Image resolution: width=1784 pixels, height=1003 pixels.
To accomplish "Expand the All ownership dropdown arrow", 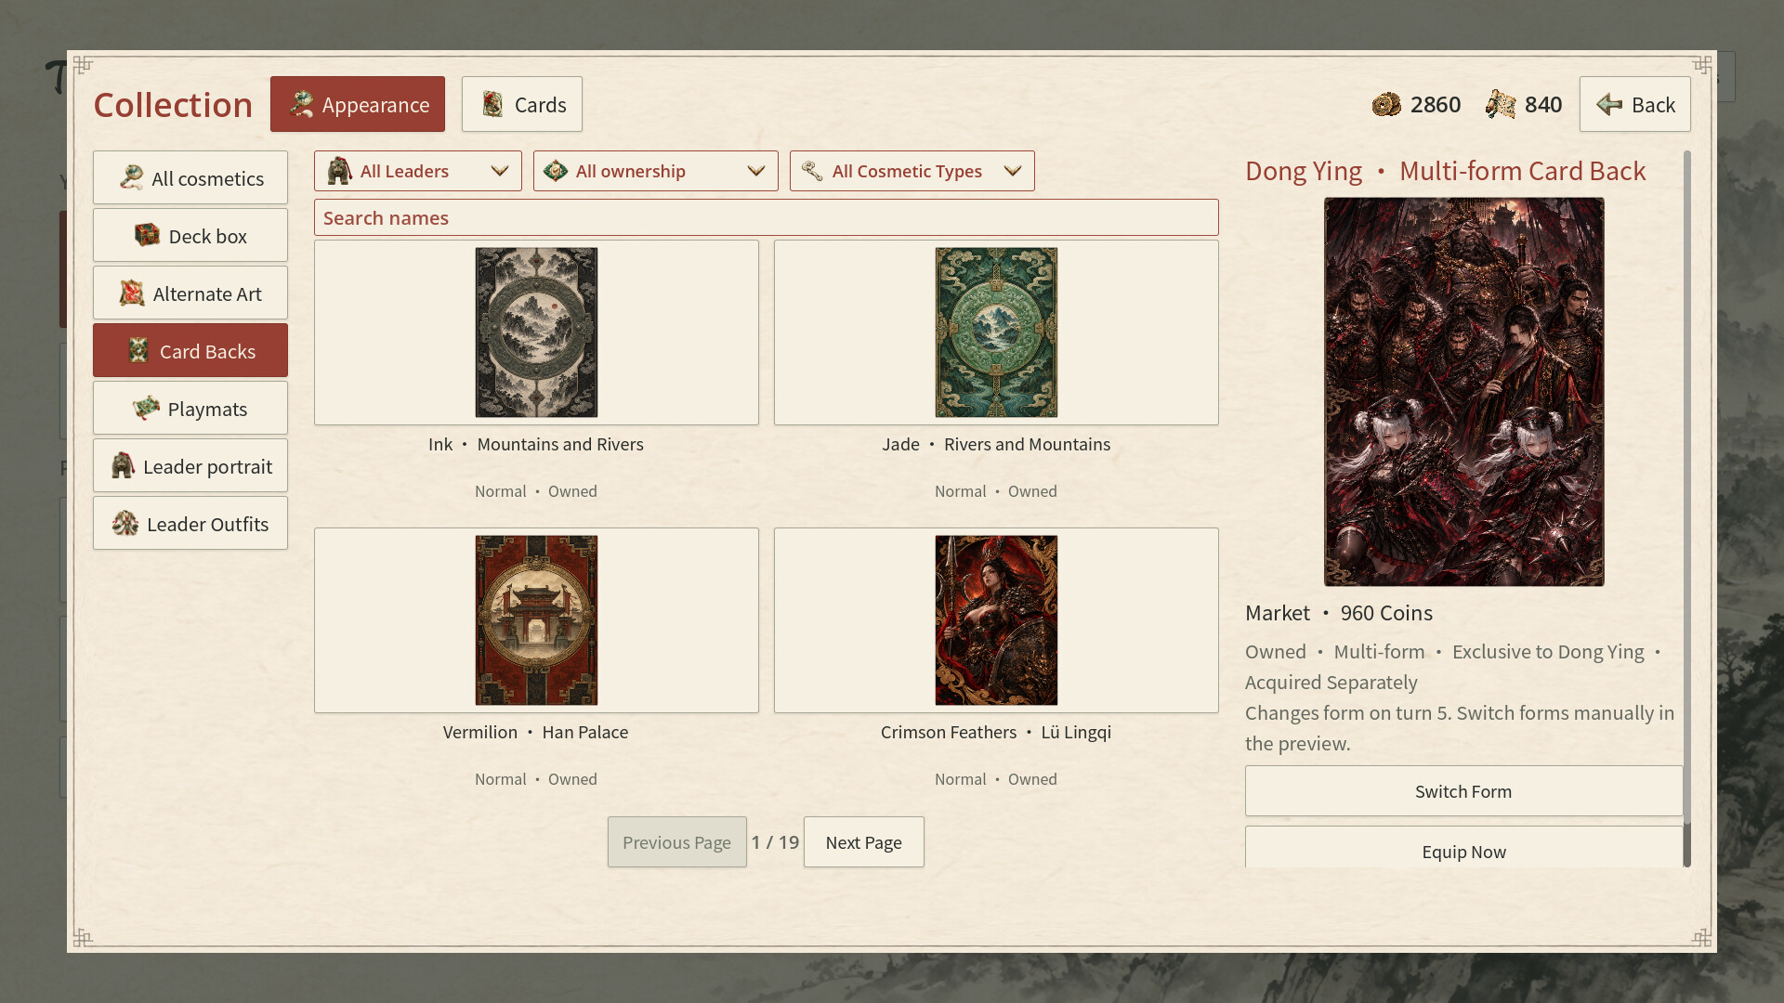I will pyautogui.click(x=756, y=171).
